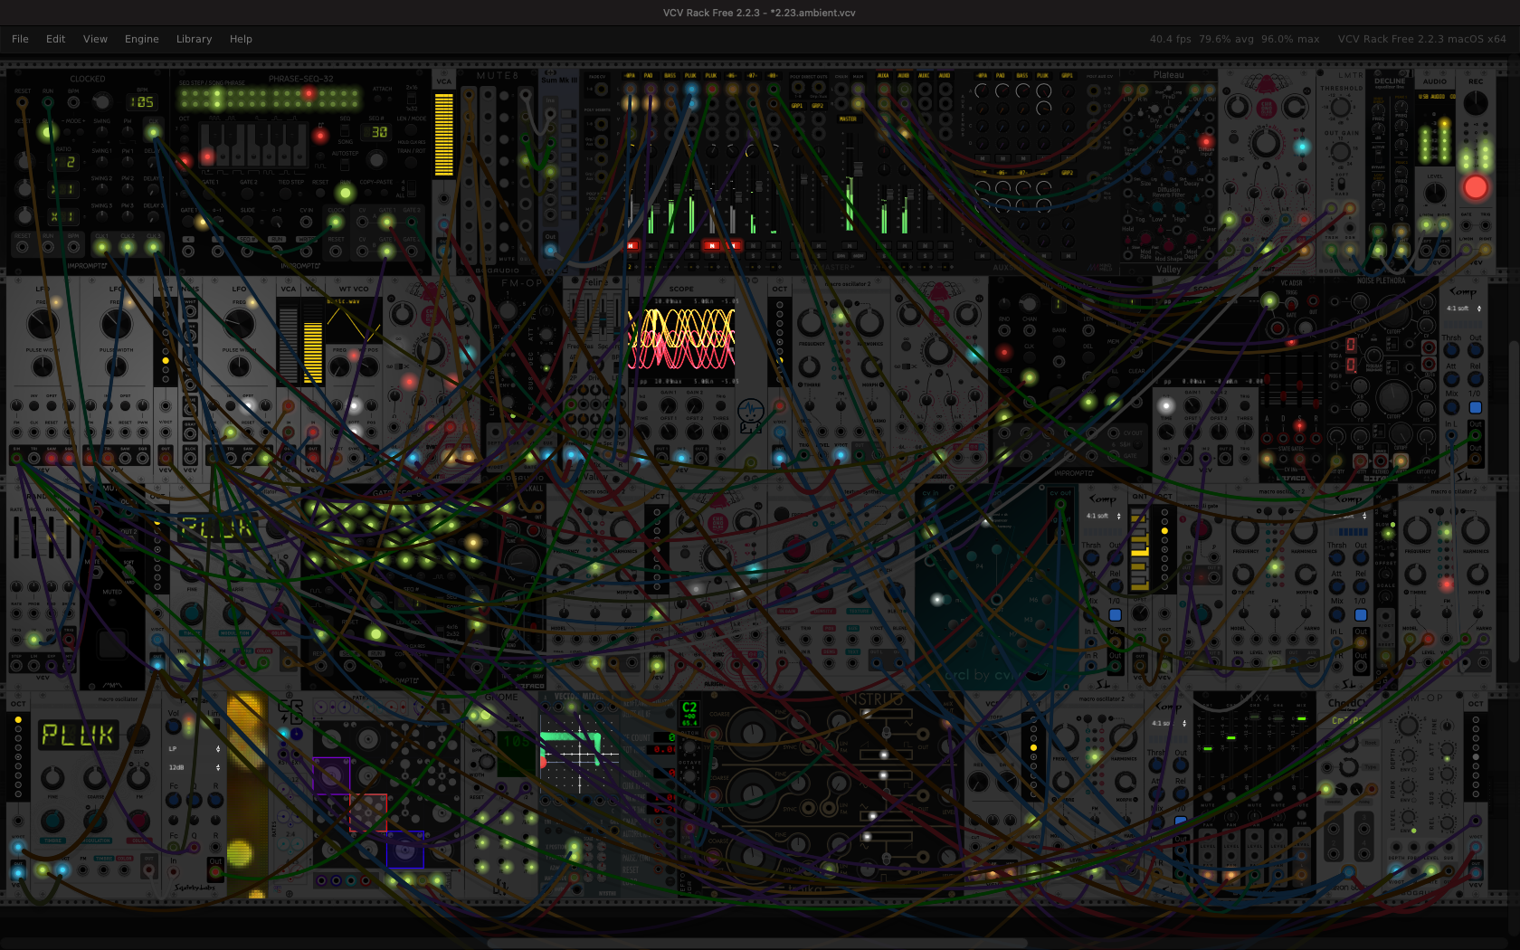Click the OUT GAIN knob on LMTR
This screenshot has height=950, width=1520.
click(x=1340, y=150)
